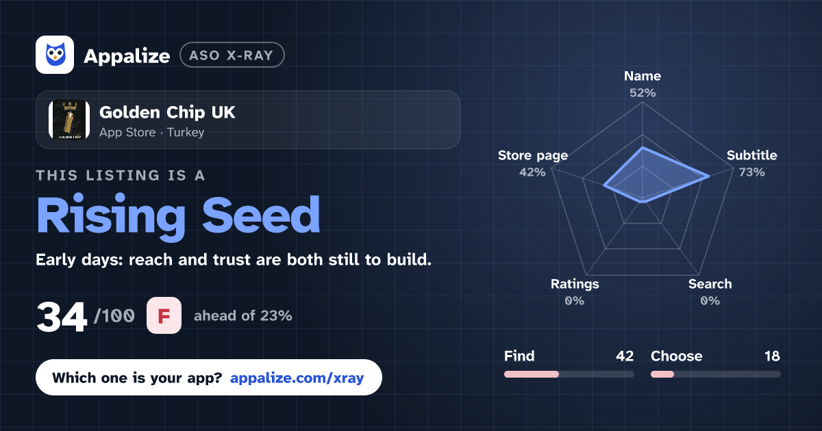Screen dimensions: 822x431
Task: Click the 34 score number
Action: 62,317
